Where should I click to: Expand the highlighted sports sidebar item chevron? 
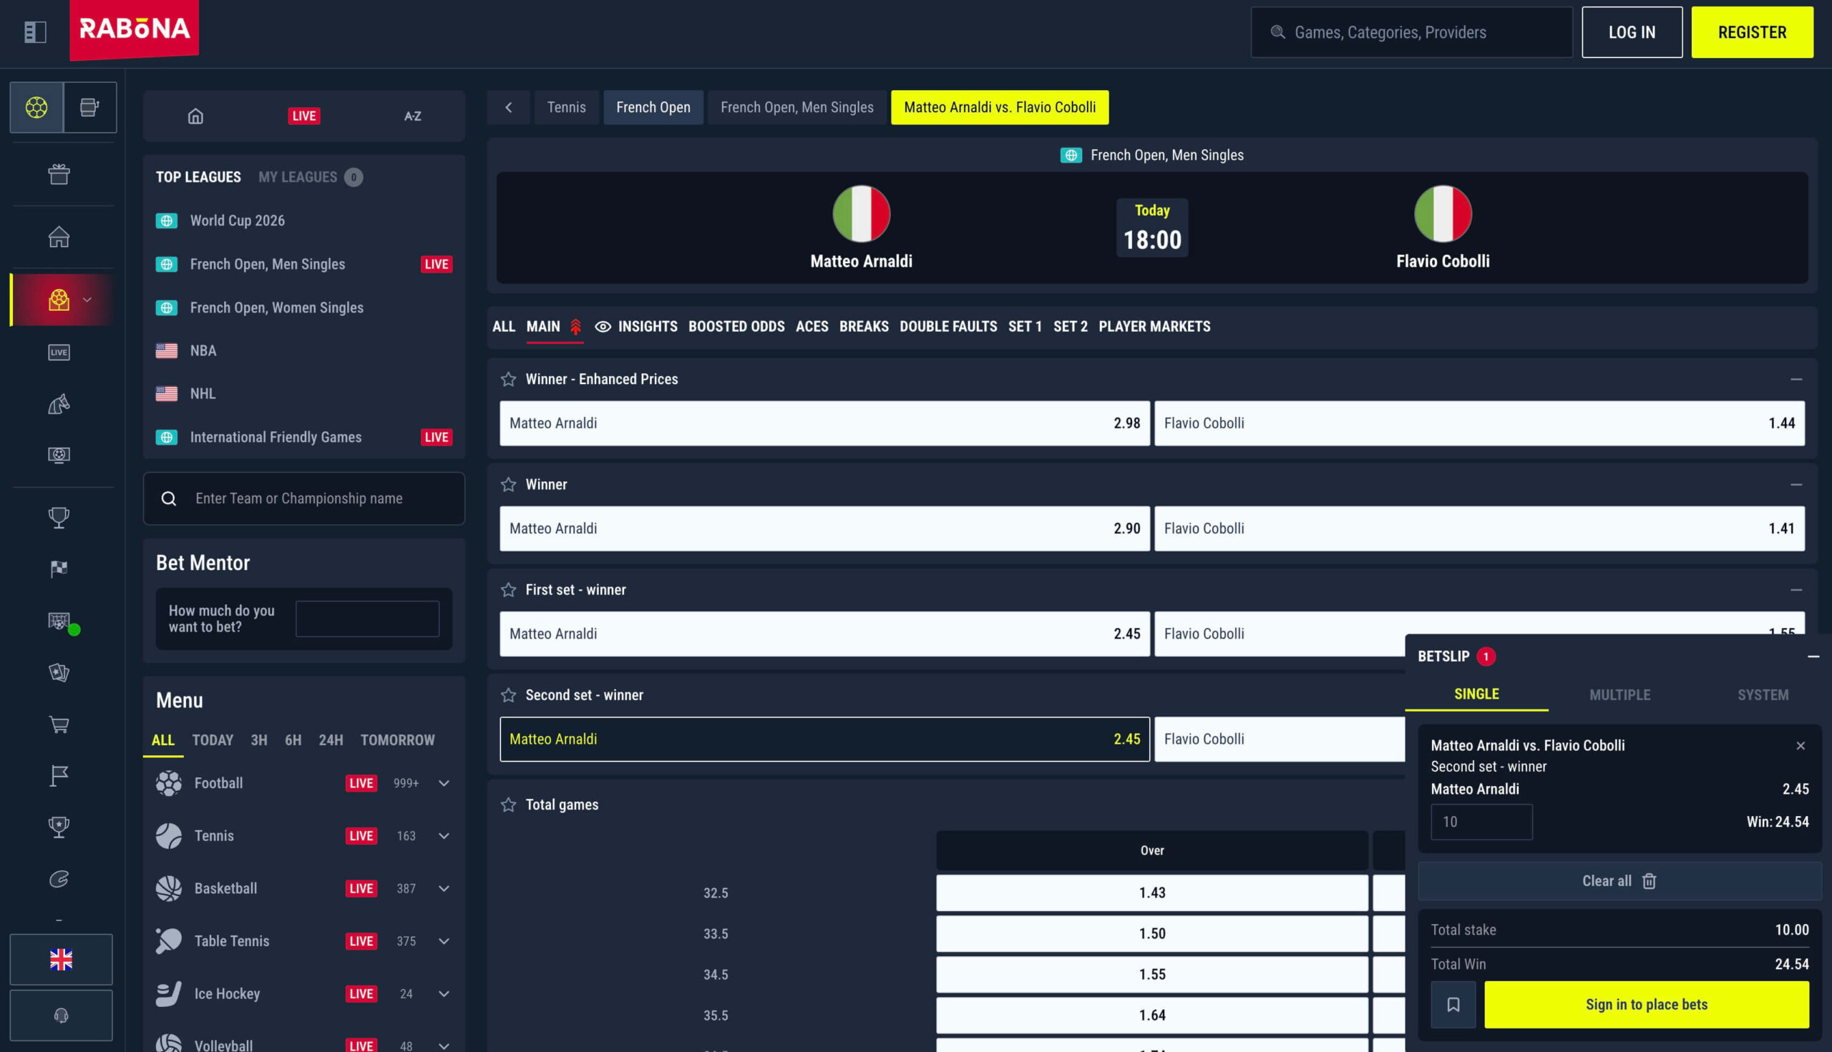click(x=87, y=300)
